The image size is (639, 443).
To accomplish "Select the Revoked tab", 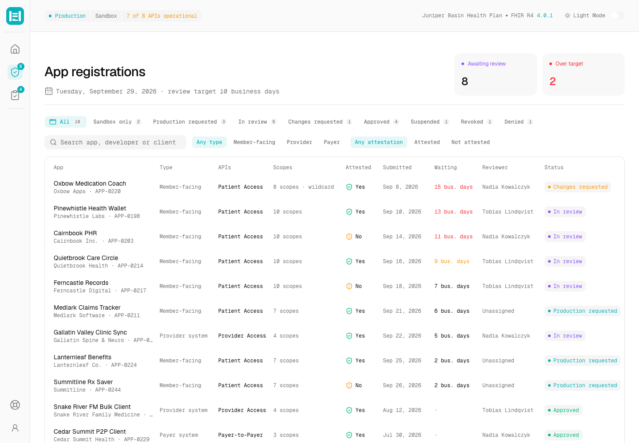I will tap(477, 122).
